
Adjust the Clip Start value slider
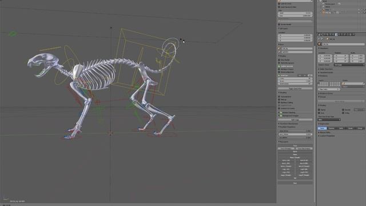295,13
